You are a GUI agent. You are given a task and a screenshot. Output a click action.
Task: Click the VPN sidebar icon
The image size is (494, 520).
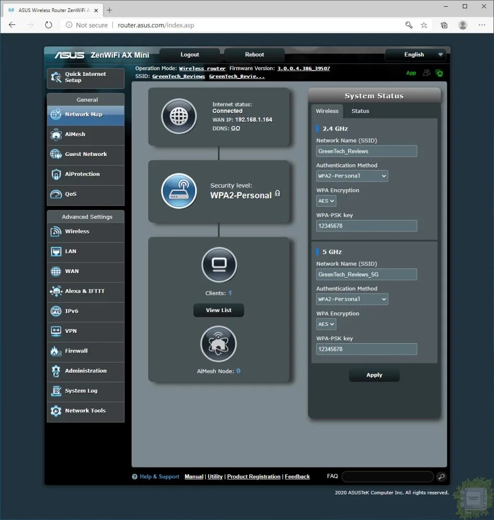click(x=56, y=331)
